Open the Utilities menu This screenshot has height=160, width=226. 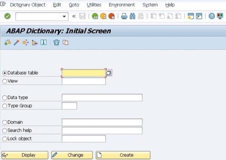[x=94, y=5]
